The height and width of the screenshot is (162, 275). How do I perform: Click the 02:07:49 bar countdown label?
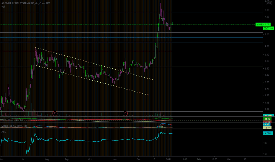pyautogui.click(x=268, y=28)
